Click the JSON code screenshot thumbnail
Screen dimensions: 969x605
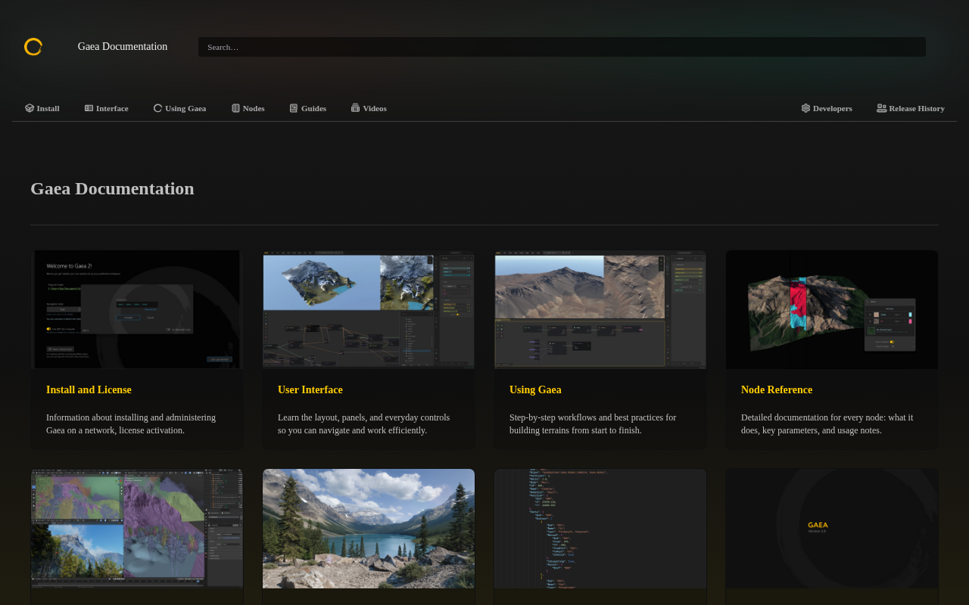click(600, 528)
